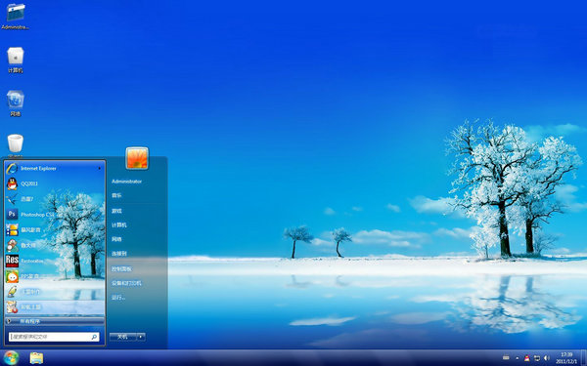Screen dimensions: 587x366
Task: Select 运行... from the Start menu
Action: point(118,298)
